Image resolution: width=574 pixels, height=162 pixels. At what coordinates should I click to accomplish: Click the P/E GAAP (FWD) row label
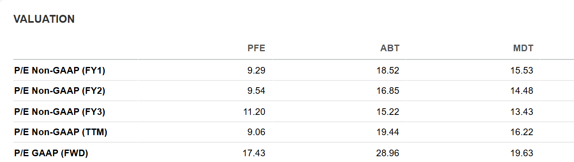point(51,153)
